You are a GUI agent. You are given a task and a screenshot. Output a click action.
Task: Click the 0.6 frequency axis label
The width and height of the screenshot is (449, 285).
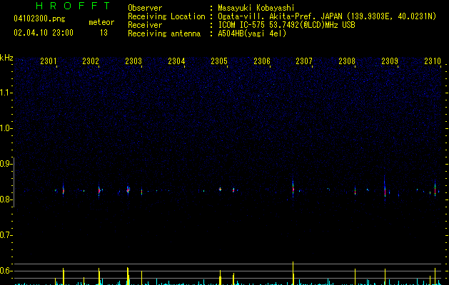(x=6, y=271)
